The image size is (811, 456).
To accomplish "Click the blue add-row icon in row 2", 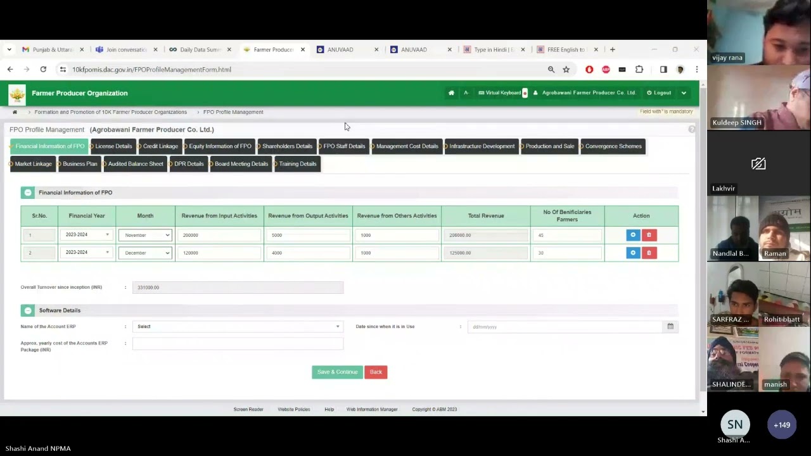I will 633,253.
